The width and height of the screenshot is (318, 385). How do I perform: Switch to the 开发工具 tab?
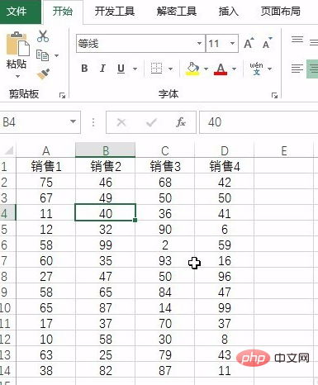click(x=115, y=12)
